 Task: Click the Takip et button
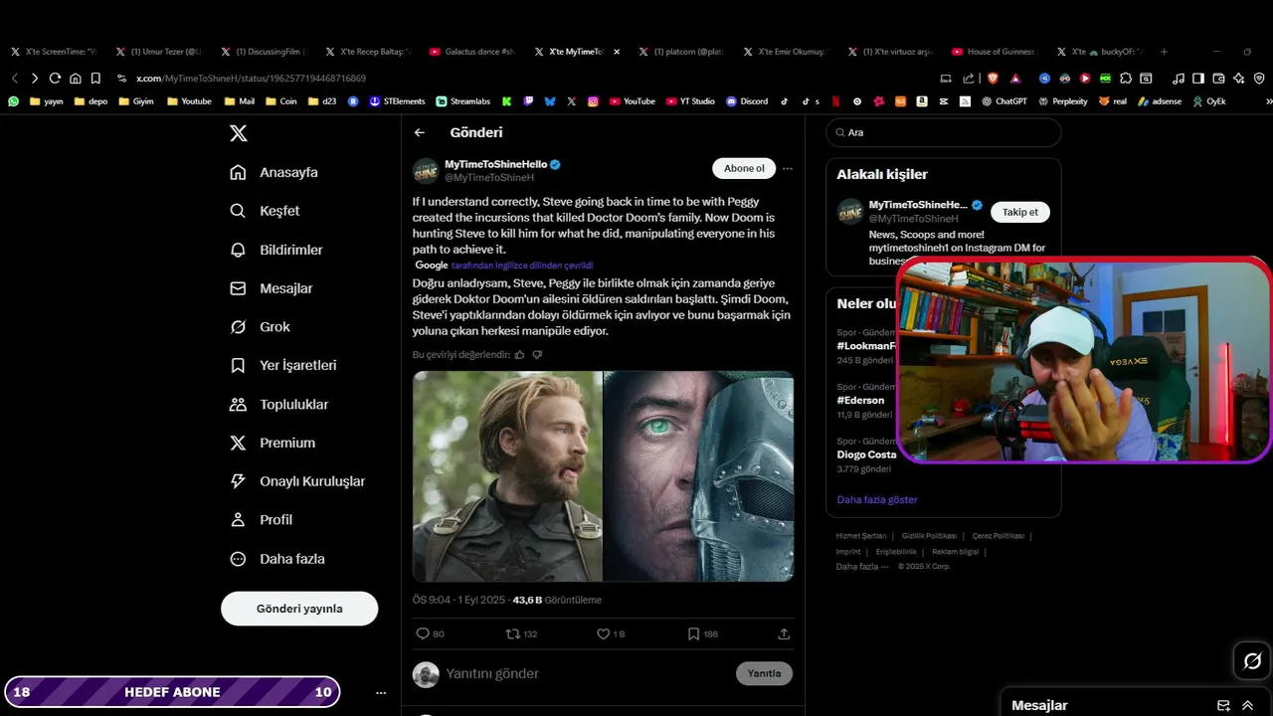pyautogui.click(x=1020, y=212)
